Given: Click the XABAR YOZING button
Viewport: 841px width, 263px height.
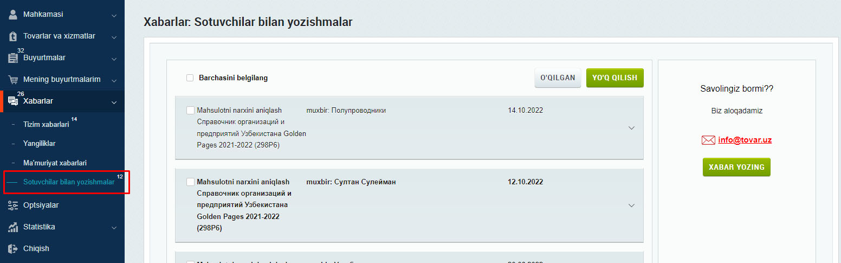Looking at the screenshot, I should (736, 168).
